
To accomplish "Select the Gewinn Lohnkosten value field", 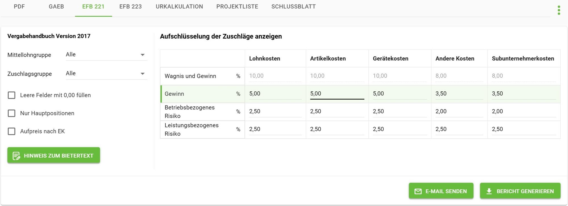I will pyautogui.click(x=274, y=93).
